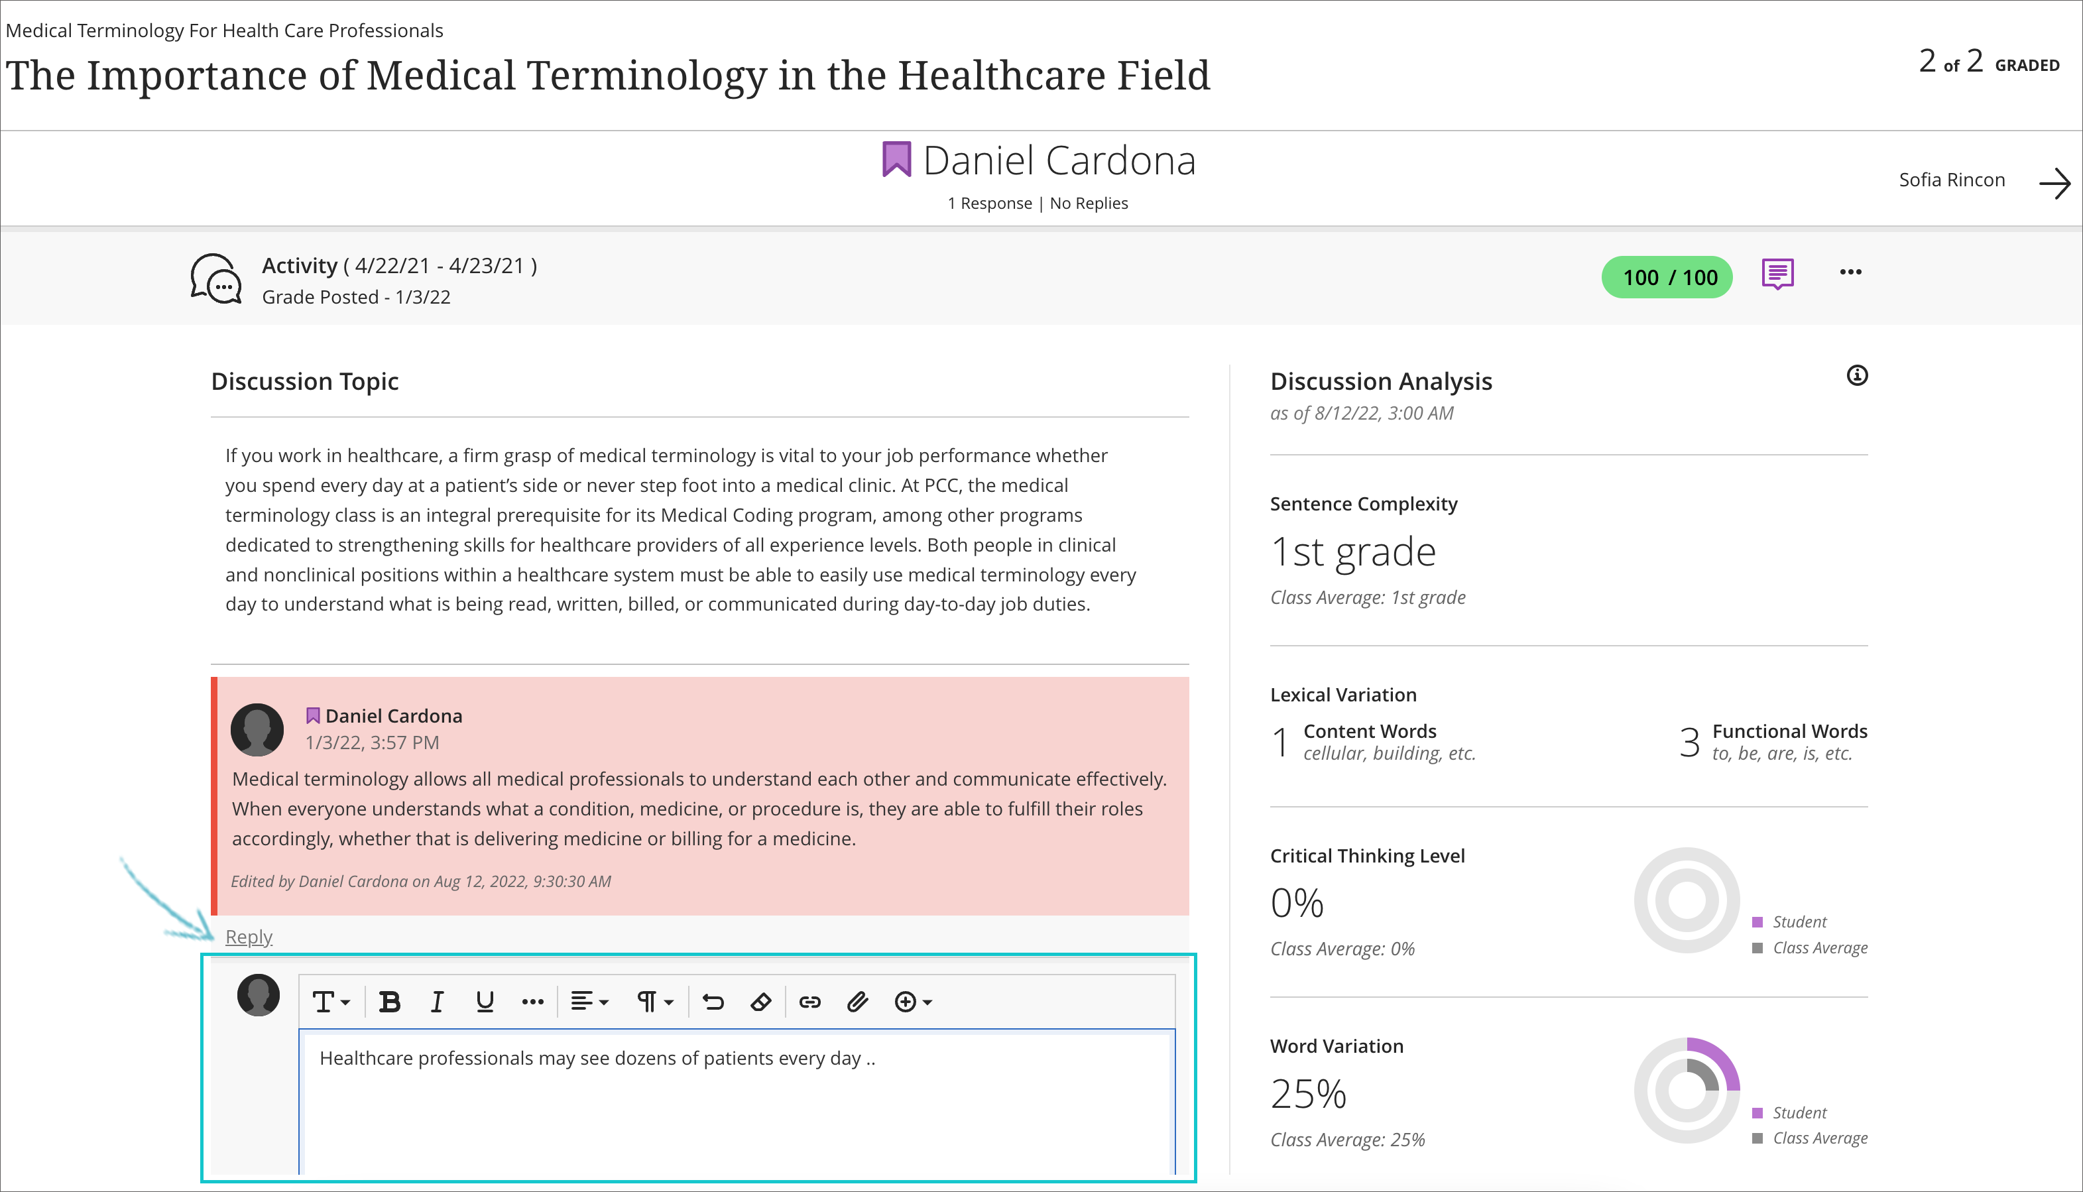Open the text style dropdown
The image size is (2083, 1192).
point(331,1001)
